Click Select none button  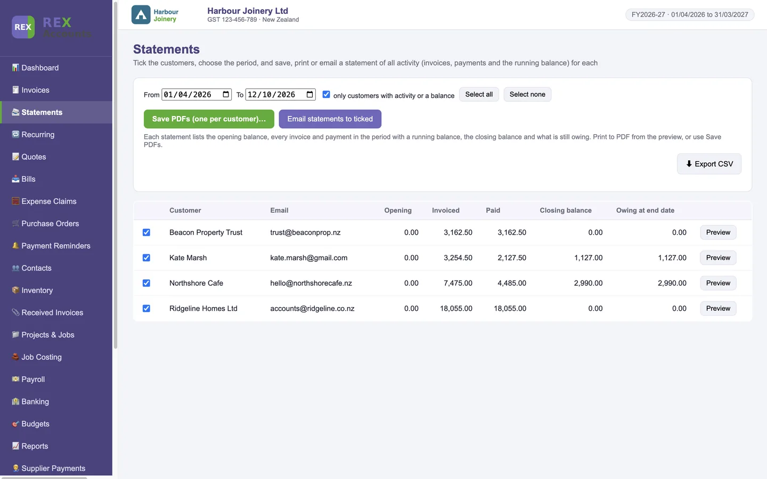pos(527,94)
